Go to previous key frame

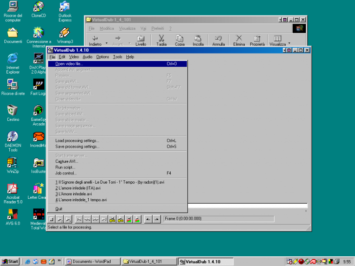tap(112, 219)
